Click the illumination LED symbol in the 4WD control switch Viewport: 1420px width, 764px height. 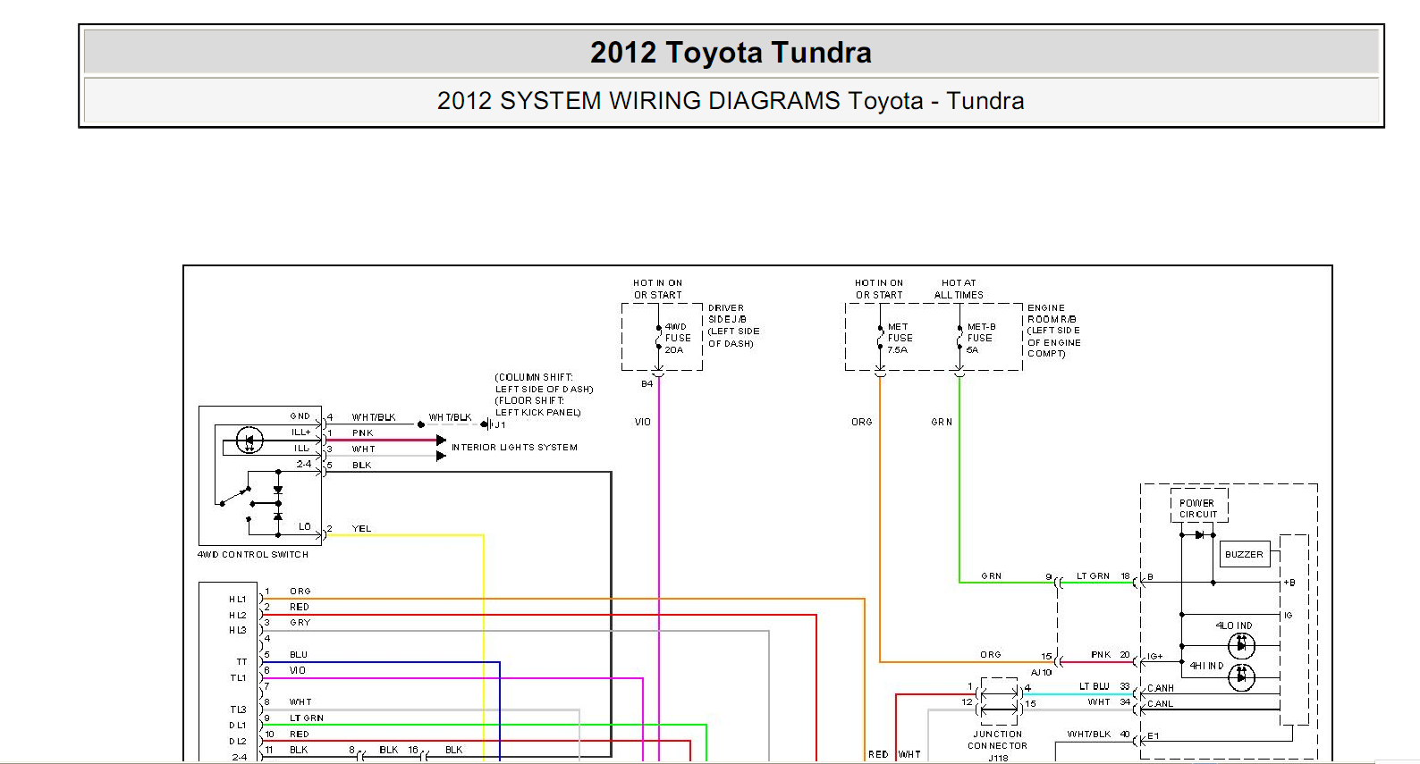point(249,440)
